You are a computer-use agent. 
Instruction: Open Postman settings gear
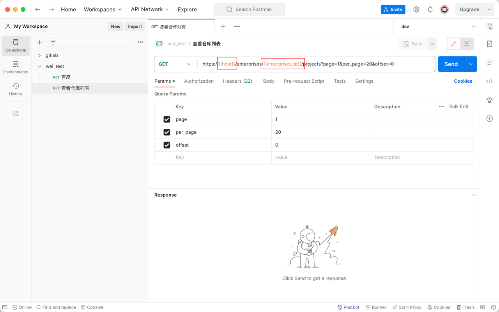click(416, 9)
